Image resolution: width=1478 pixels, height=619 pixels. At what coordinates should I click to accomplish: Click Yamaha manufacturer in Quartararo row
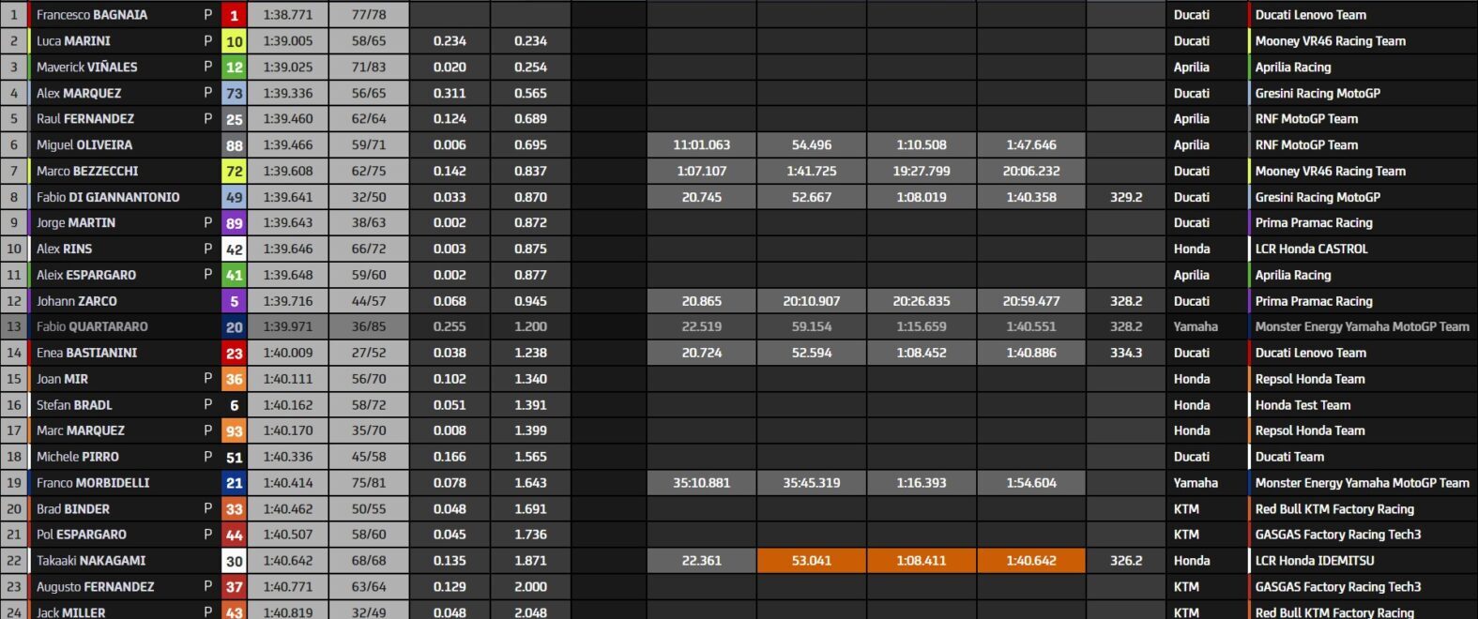pyautogui.click(x=1196, y=327)
